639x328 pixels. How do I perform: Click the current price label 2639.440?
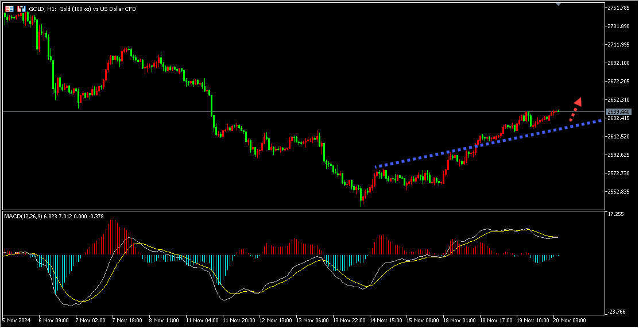click(x=618, y=111)
